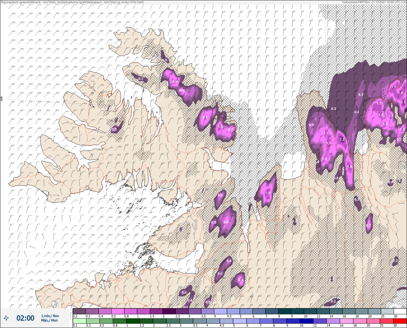This screenshot has width=407, height=328.
Task: Click the 0.9 snowfall value on the map
Action: 175,82
